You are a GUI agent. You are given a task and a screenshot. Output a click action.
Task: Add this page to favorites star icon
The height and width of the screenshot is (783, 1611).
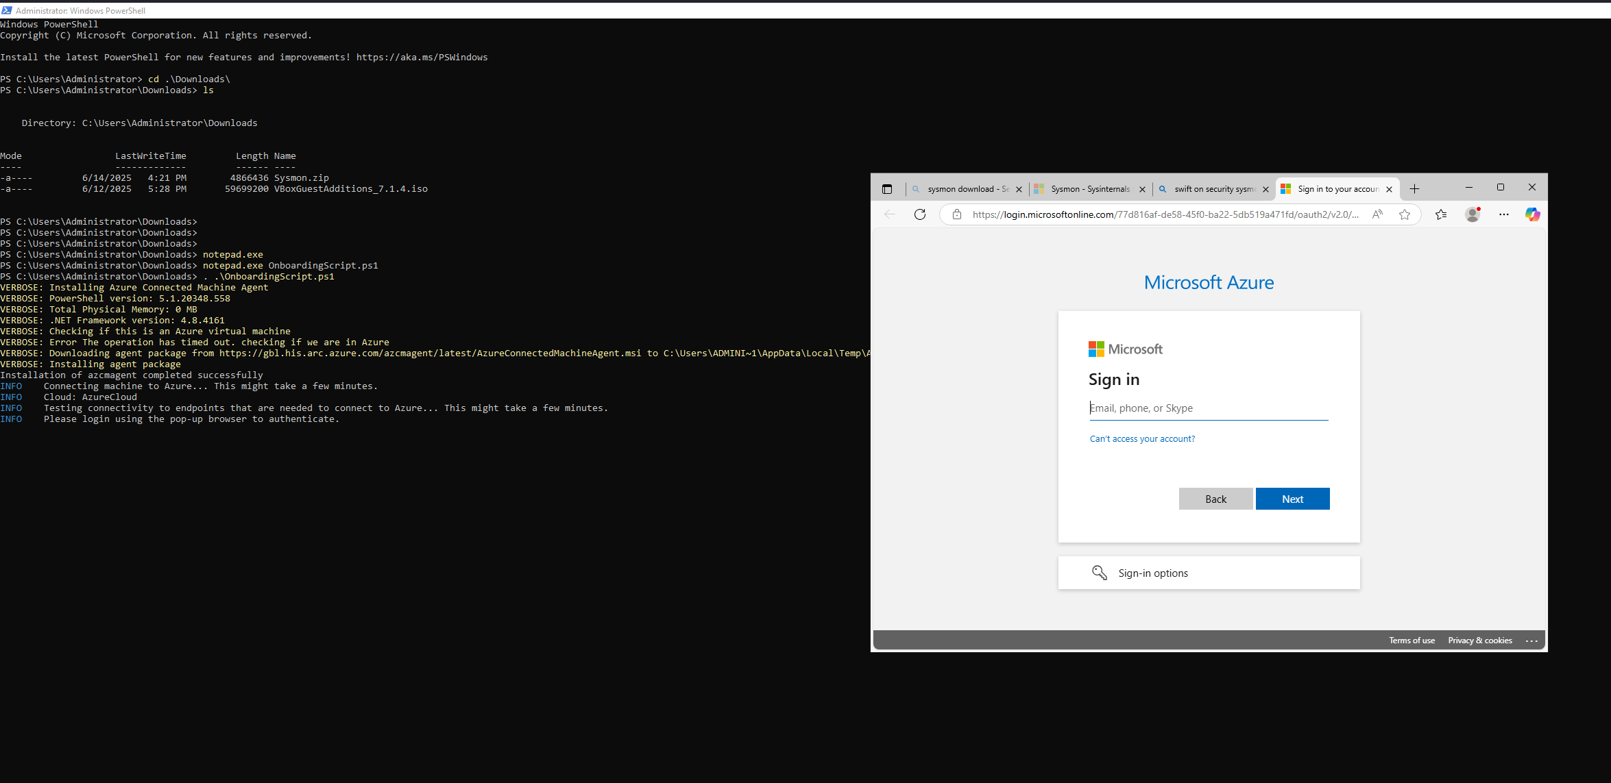pos(1405,214)
